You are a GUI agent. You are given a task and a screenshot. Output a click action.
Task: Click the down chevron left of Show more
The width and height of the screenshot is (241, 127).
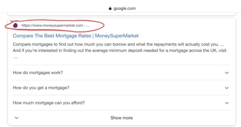(x=17, y=118)
